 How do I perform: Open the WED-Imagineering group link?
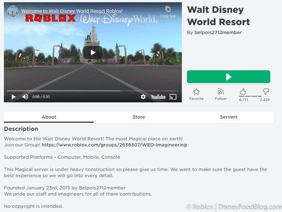114,145
